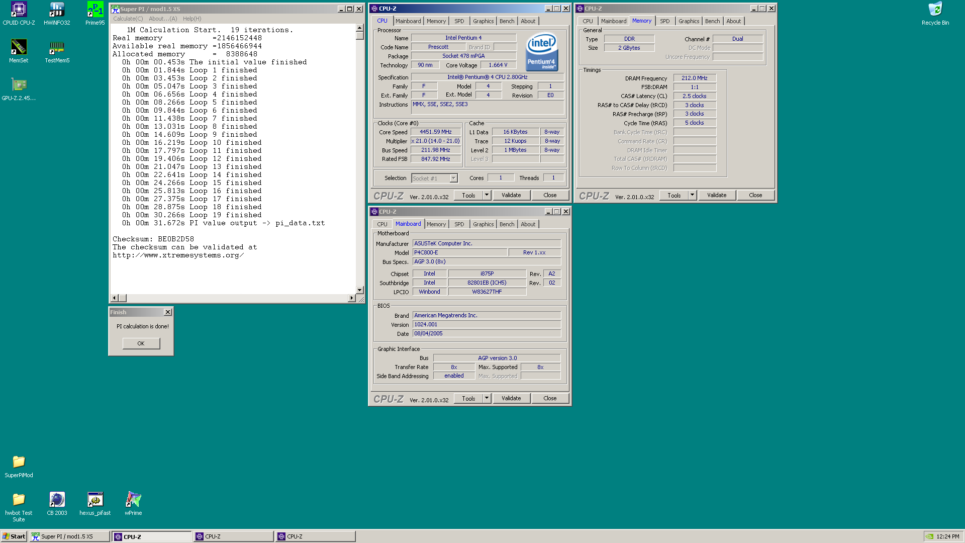965x543 pixels.
Task: Open About tab in the CPU-Z Mainboard window
Action: tap(528, 224)
